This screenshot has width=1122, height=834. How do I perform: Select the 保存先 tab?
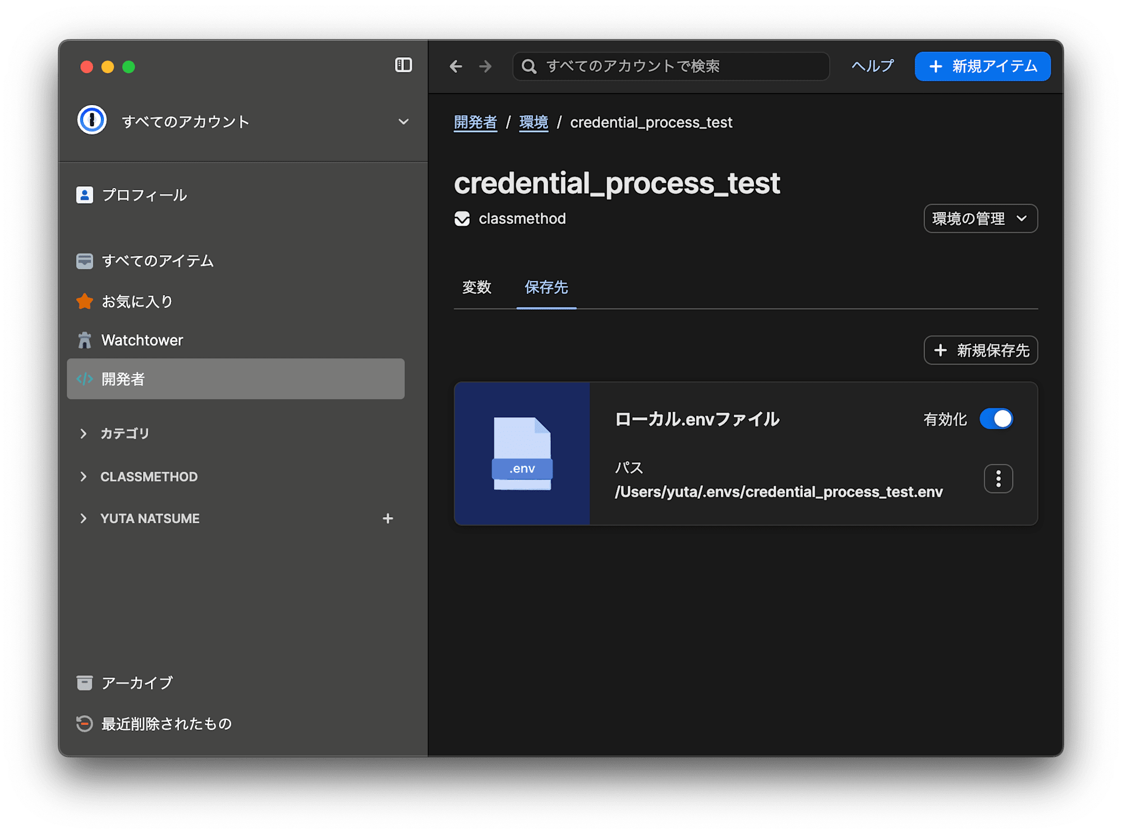click(x=546, y=288)
